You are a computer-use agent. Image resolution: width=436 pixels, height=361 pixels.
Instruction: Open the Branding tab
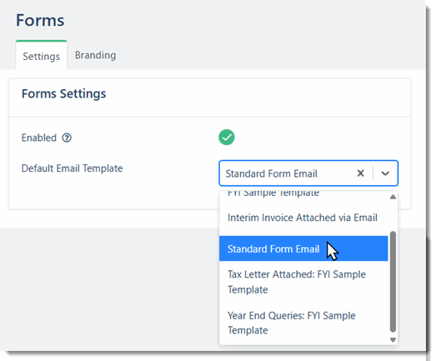click(95, 55)
